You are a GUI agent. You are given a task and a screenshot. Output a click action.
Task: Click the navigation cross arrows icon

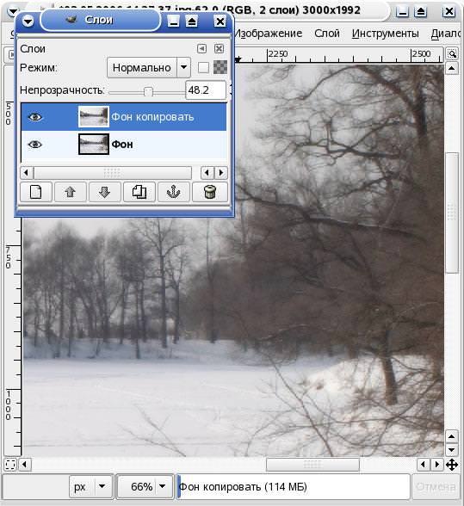[x=452, y=465]
